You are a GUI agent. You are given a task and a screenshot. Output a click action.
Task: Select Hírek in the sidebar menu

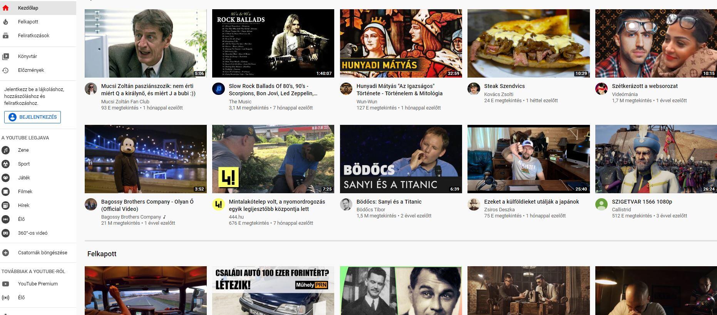(23, 206)
